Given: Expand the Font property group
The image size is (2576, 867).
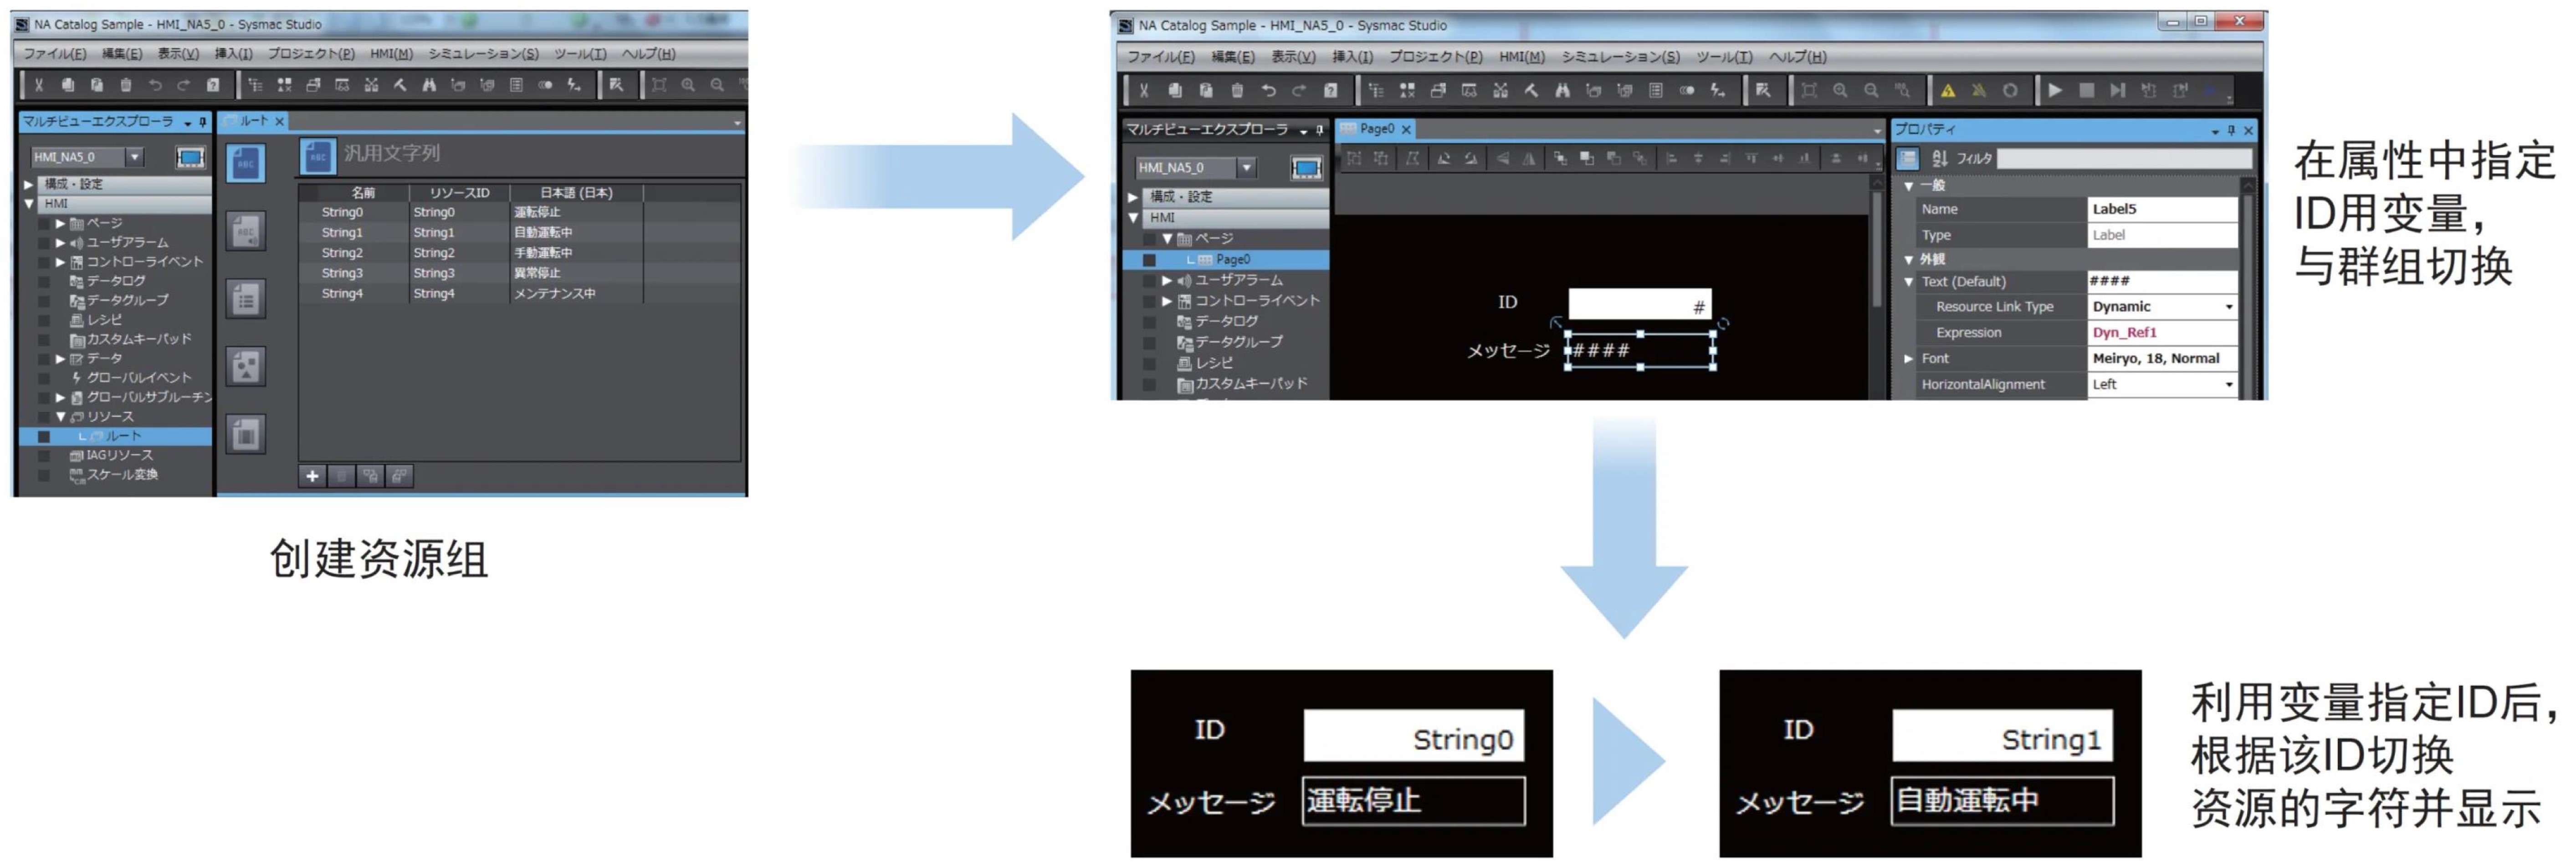Looking at the screenshot, I should pyautogui.click(x=1908, y=358).
